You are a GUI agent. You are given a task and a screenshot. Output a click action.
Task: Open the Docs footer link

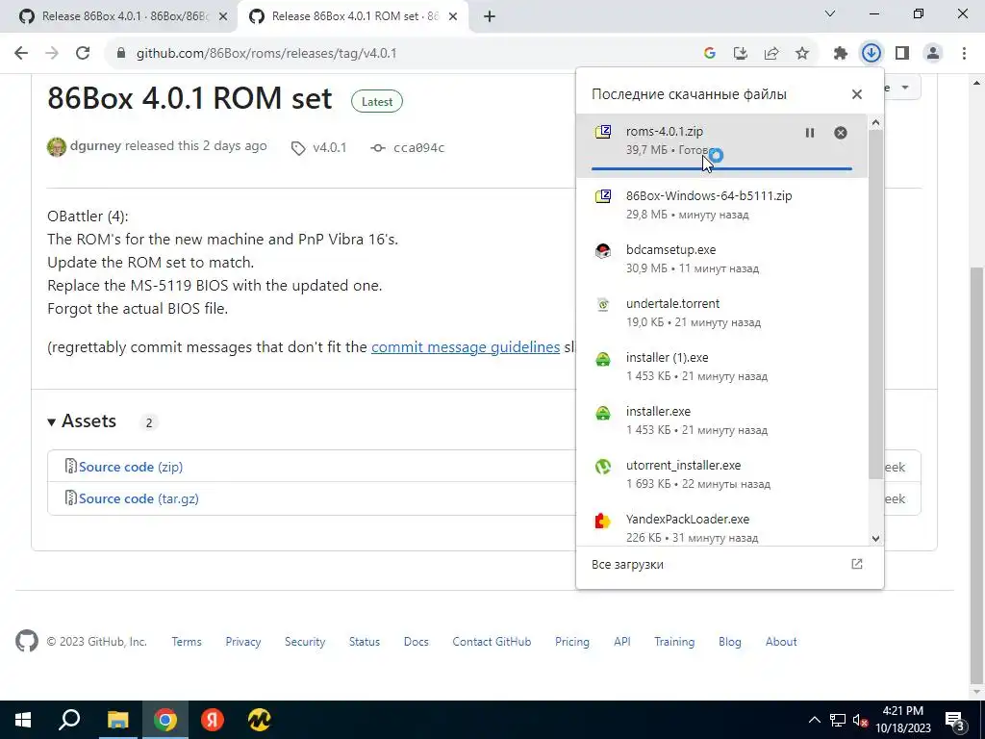point(416,642)
